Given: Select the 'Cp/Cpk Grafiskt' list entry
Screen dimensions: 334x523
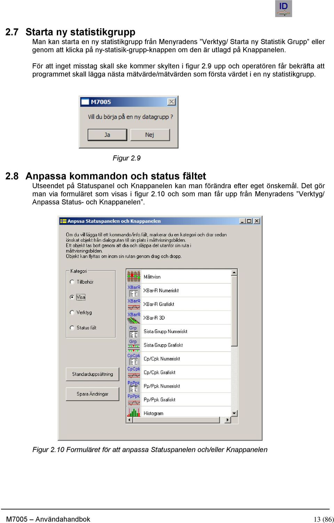Looking at the screenshot, I should [x=160, y=372].
